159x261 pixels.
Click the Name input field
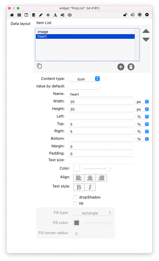(101, 94)
